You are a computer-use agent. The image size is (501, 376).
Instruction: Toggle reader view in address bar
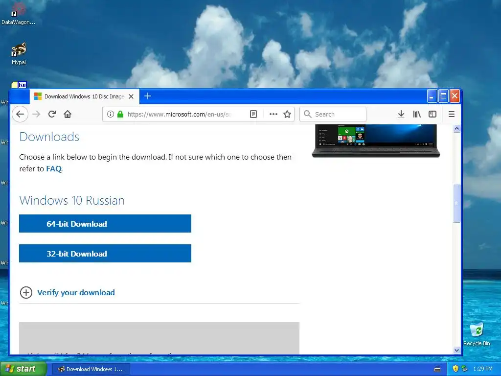click(x=253, y=114)
